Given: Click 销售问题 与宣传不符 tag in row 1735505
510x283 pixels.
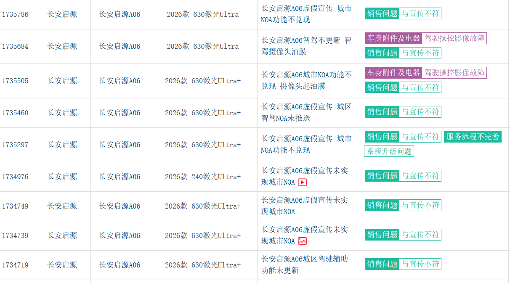Looking at the screenshot, I should [x=403, y=87].
